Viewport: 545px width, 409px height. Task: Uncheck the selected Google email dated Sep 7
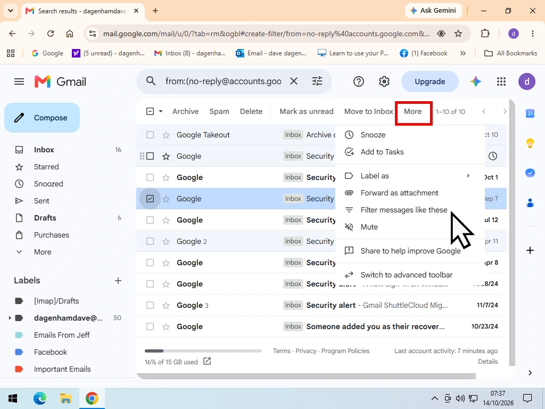[150, 199]
